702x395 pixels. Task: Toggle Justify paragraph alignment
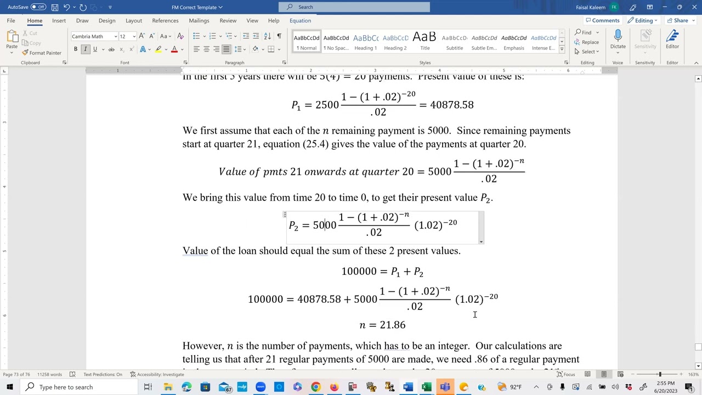tap(226, 49)
